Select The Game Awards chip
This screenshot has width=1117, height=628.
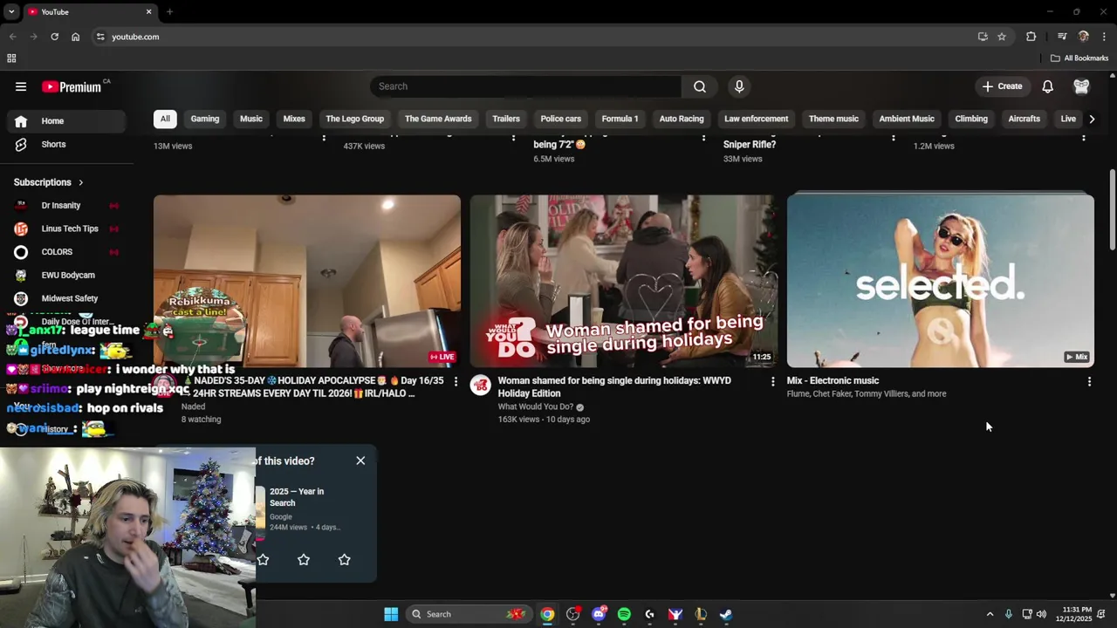click(438, 119)
